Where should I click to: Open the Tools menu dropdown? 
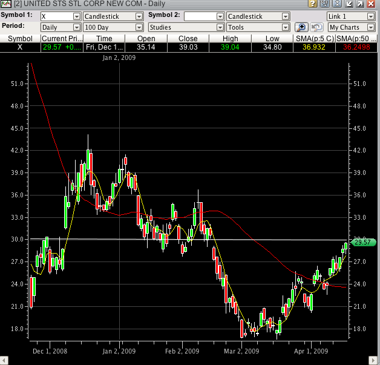coord(285,27)
